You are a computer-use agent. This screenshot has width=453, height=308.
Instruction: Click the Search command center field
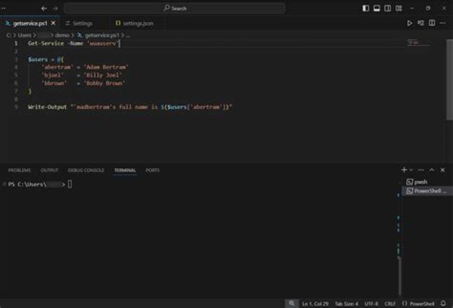[x=175, y=8]
